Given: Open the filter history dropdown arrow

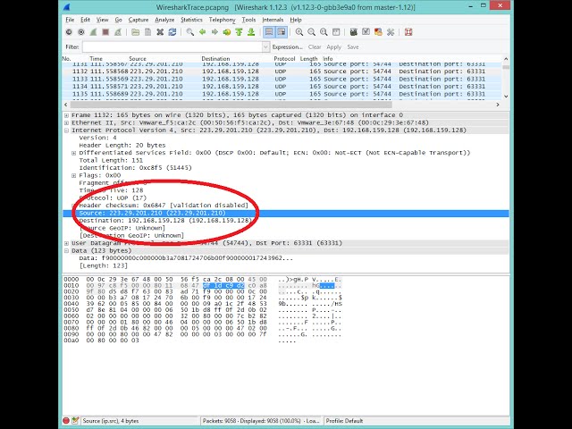Looking at the screenshot, I should click(266, 47).
